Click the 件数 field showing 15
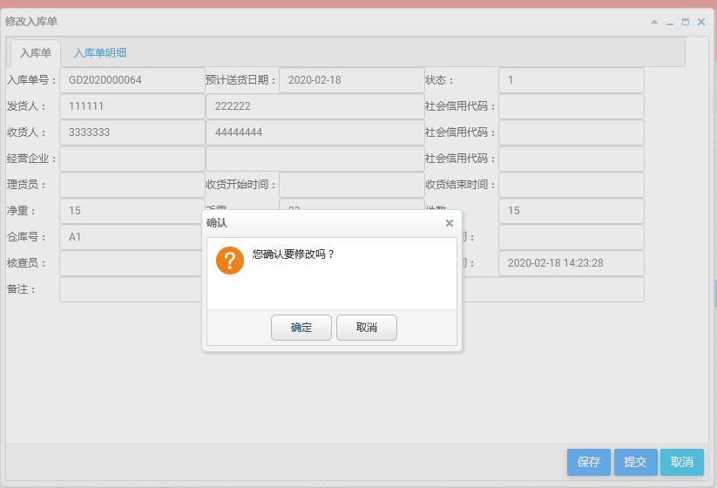This screenshot has width=717, height=488. click(x=572, y=211)
